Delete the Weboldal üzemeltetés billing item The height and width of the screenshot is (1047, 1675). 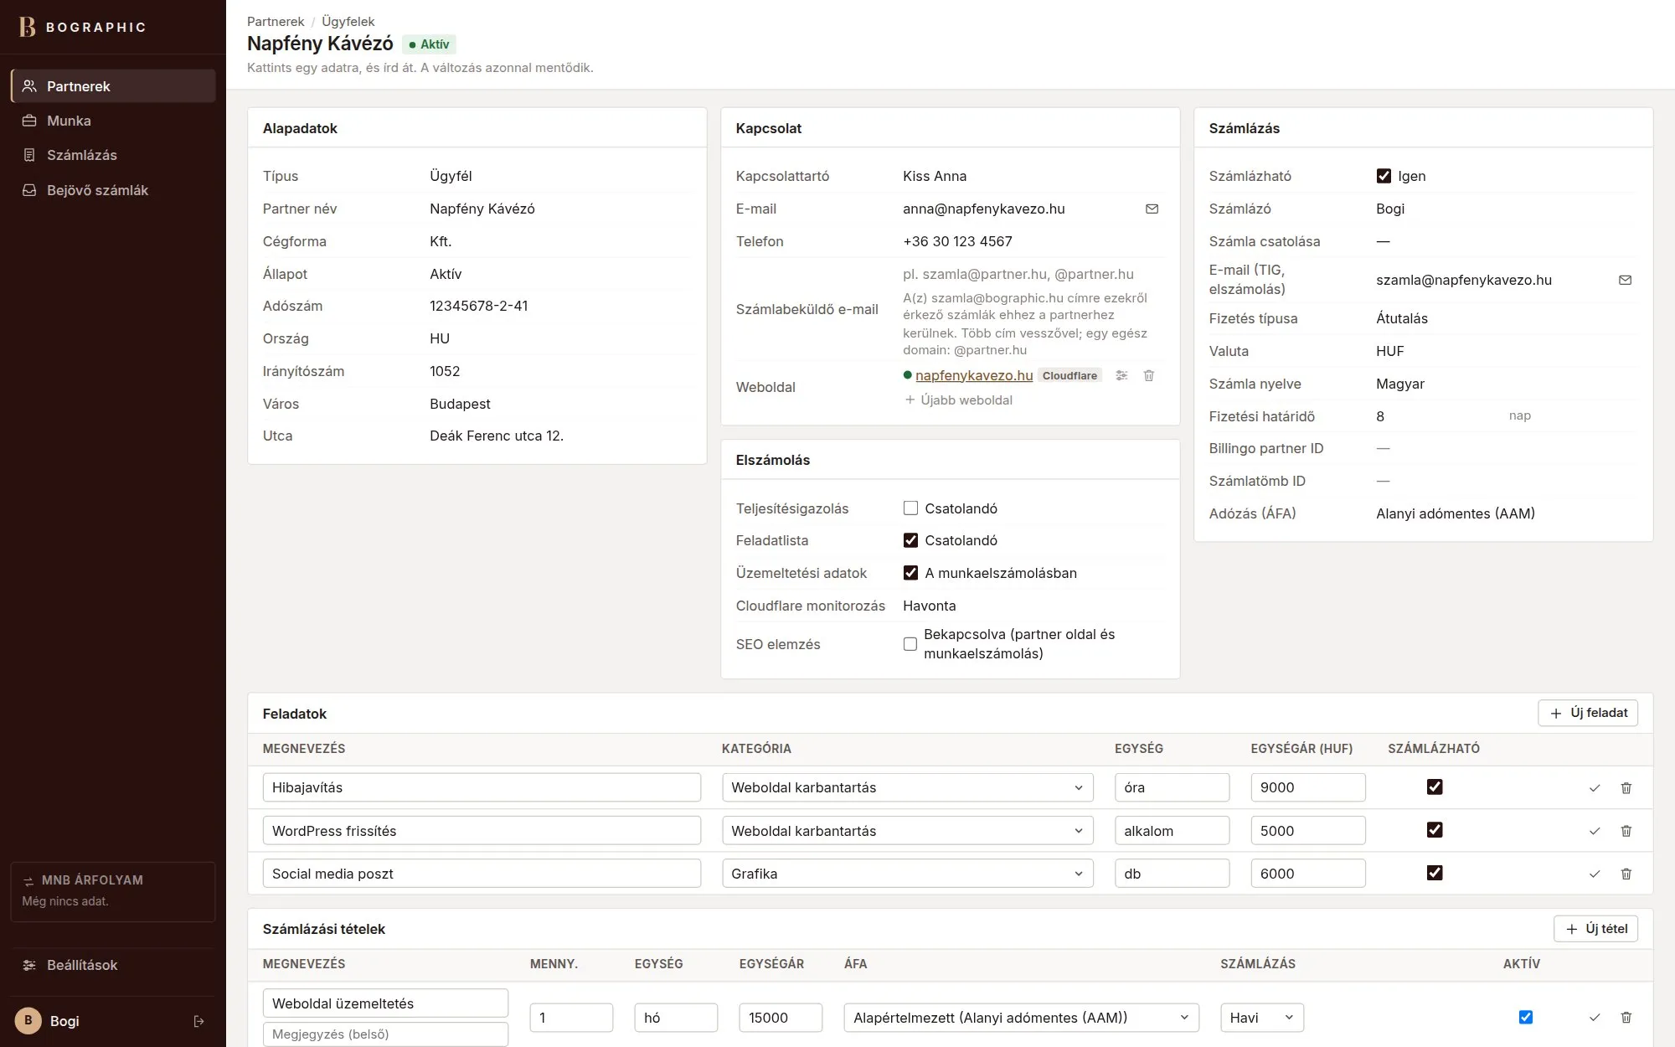1626,1018
